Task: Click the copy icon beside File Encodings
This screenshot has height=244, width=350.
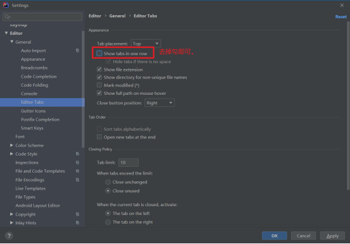Action: pos(77,180)
